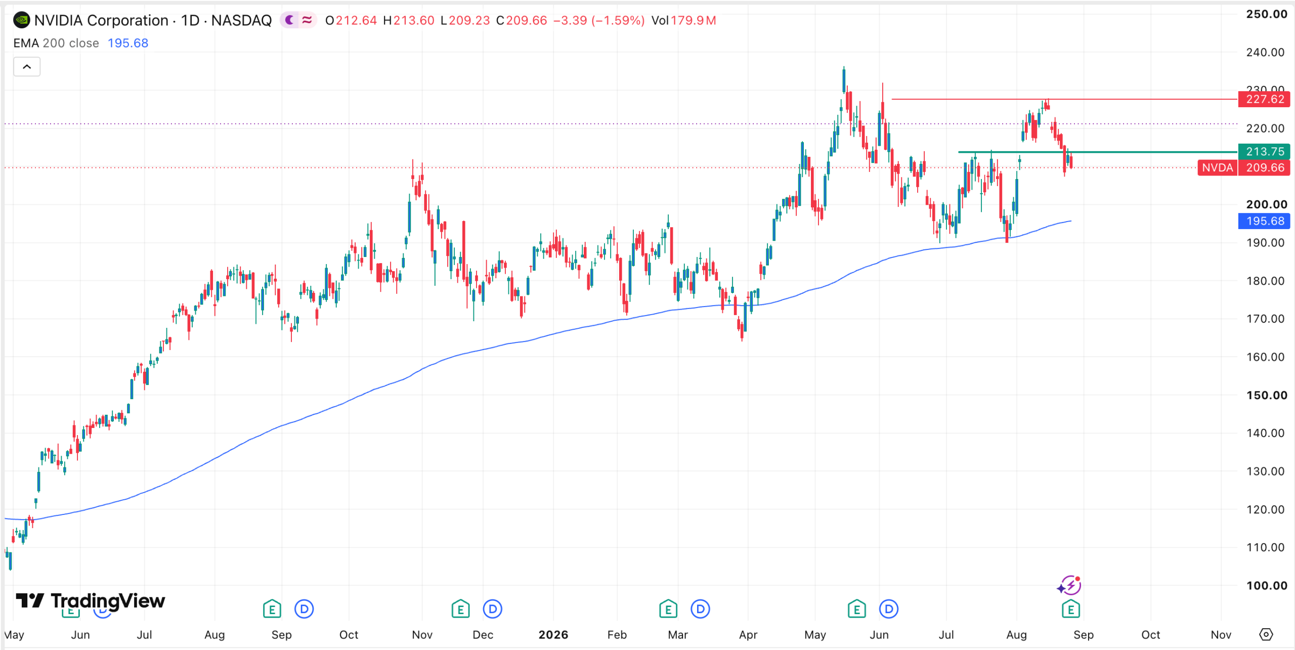Click the NVDA last-price label tag
Viewport: 1295px width, 650px height.
[x=1217, y=167]
